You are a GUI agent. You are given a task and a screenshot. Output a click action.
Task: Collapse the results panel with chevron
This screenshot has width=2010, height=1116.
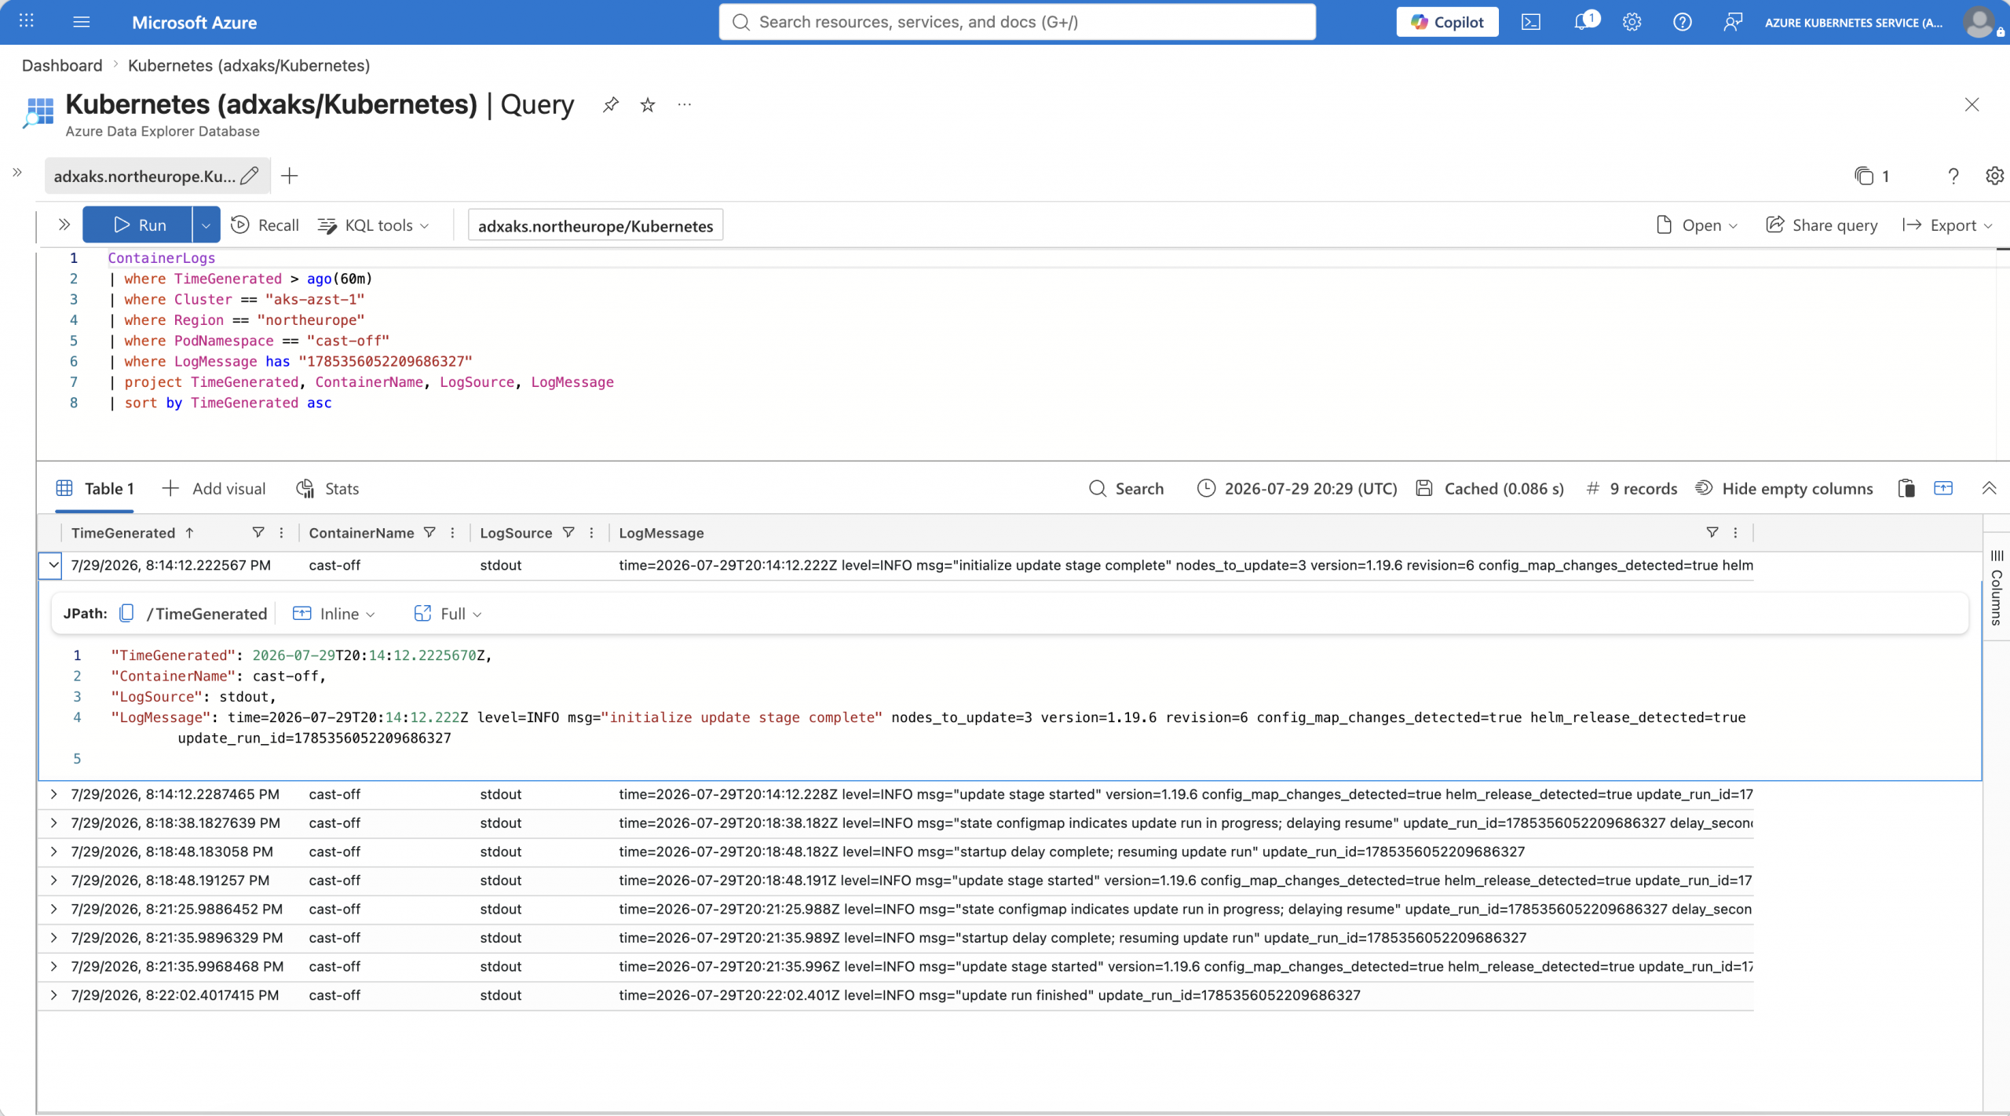point(1989,488)
